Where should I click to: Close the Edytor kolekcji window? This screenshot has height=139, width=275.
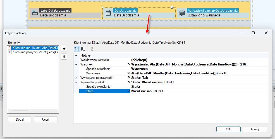(x=266, y=33)
